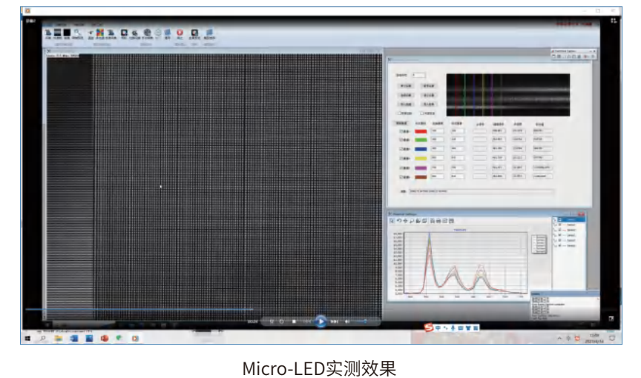
Task: Click the first chart toolbar icon
Action: click(x=392, y=222)
